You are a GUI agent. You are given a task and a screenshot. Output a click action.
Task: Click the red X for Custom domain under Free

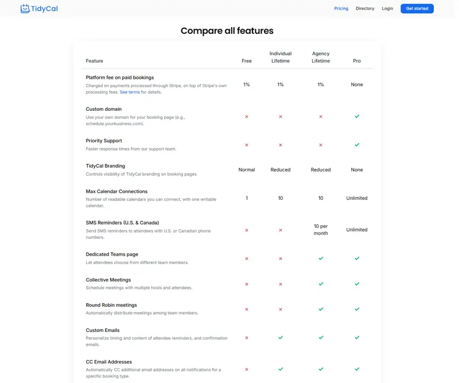[247, 117]
